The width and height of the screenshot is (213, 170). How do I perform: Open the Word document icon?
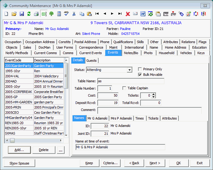pos(143,14)
